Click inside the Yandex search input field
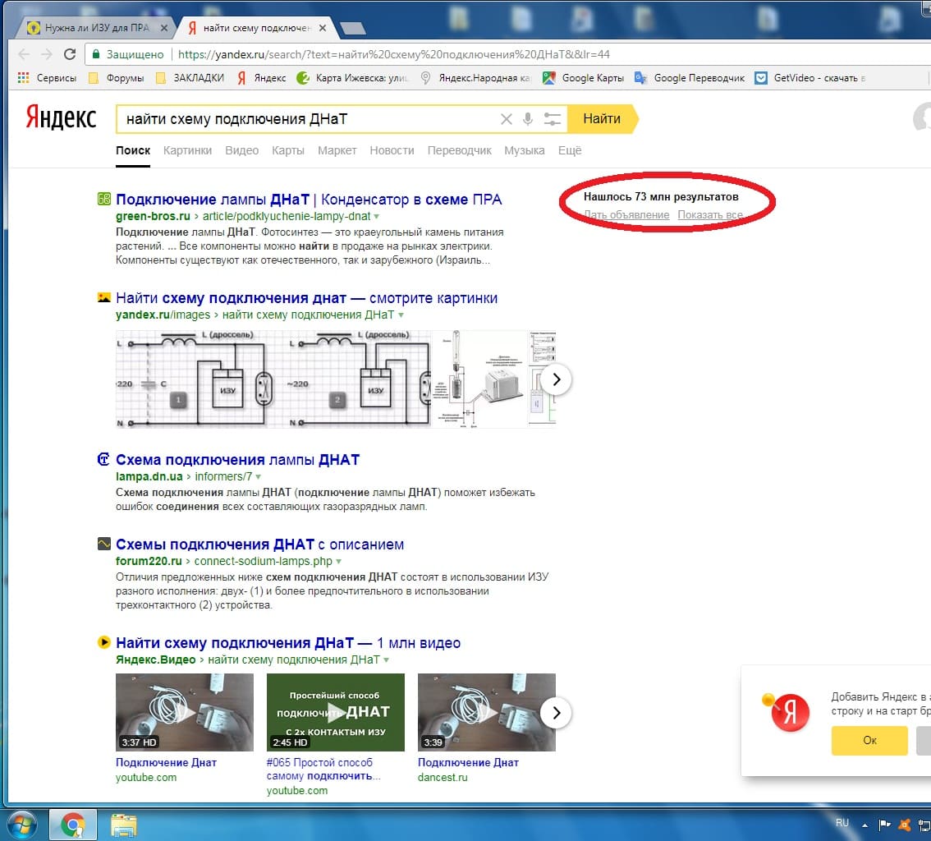The image size is (931, 841). pos(304,119)
